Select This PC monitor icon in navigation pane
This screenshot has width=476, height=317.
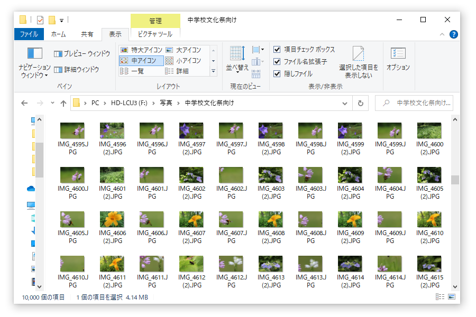click(31, 206)
